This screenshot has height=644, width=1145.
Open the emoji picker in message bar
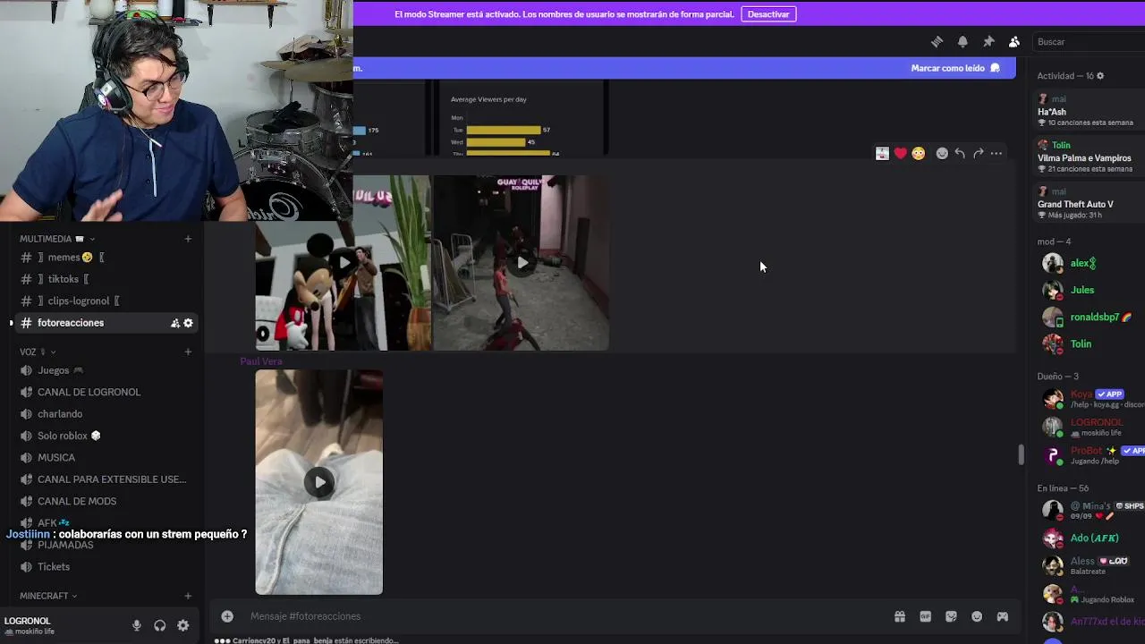977,616
